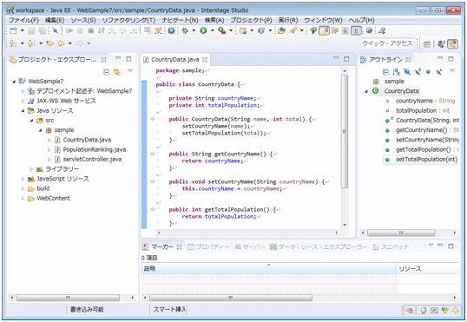Open the リファクタリング(T) menu
The height and width of the screenshot is (322, 467).
[x=128, y=20]
